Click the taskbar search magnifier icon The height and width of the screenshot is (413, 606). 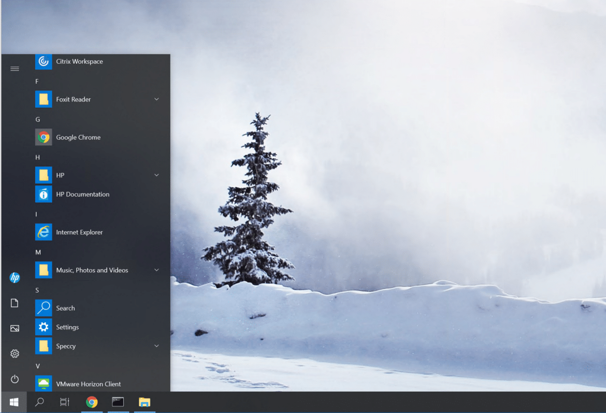pos(39,402)
